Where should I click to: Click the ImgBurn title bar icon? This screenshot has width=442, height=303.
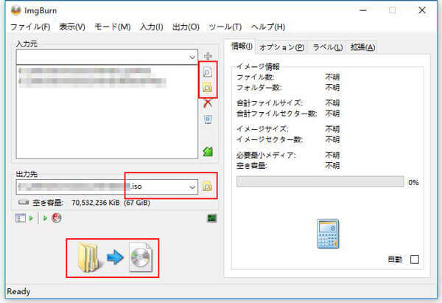15,10
